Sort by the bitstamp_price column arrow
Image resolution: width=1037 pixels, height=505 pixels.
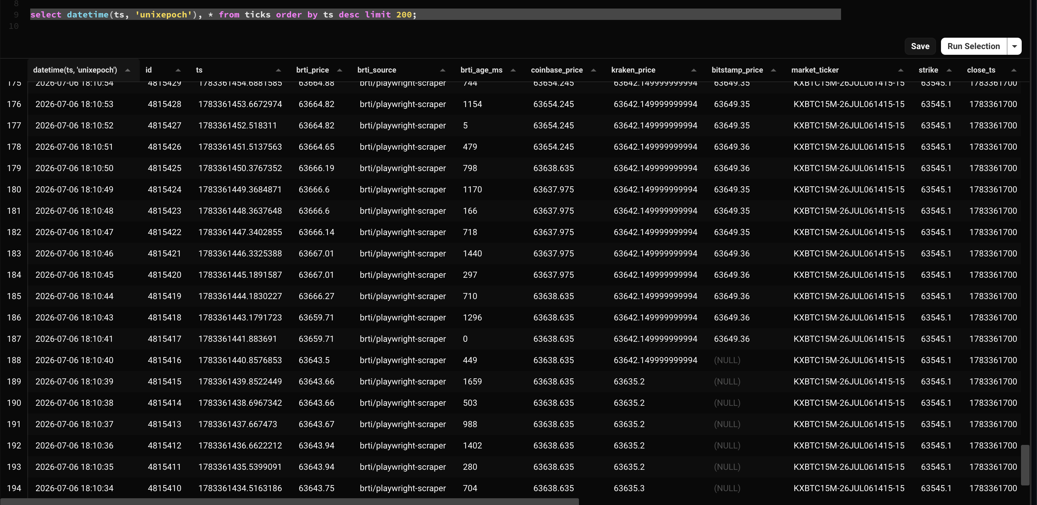[x=773, y=70]
